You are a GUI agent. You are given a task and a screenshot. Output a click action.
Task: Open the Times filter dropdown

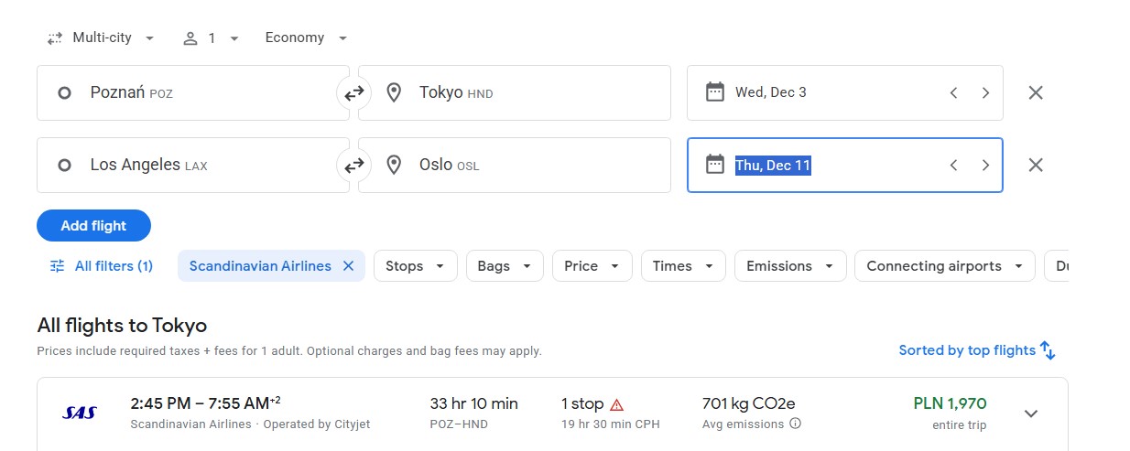[x=683, y=266]
